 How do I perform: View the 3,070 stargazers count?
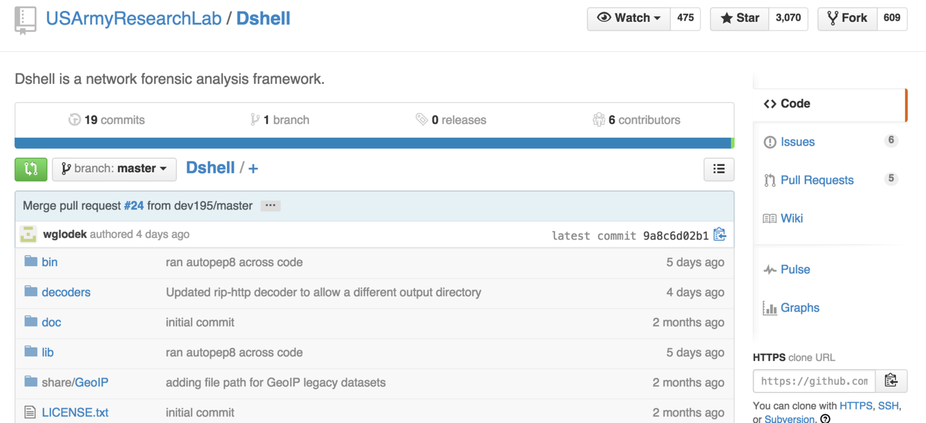788,19
